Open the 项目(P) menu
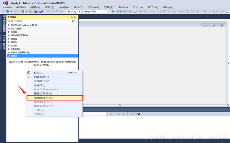The image size is (230, 143). 50,7
